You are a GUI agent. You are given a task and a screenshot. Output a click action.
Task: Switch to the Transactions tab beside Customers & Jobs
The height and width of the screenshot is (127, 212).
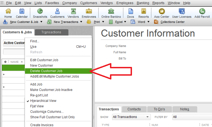click(51, 32)
